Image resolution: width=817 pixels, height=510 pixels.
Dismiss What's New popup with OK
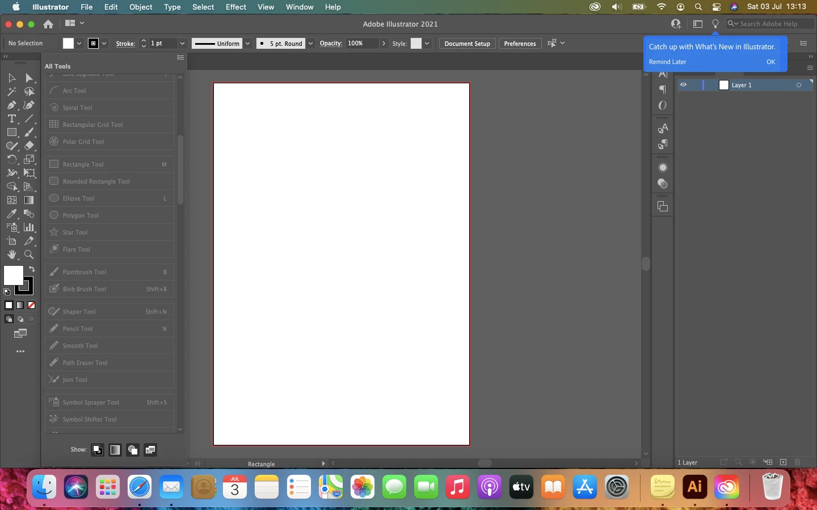click(770, 62)
